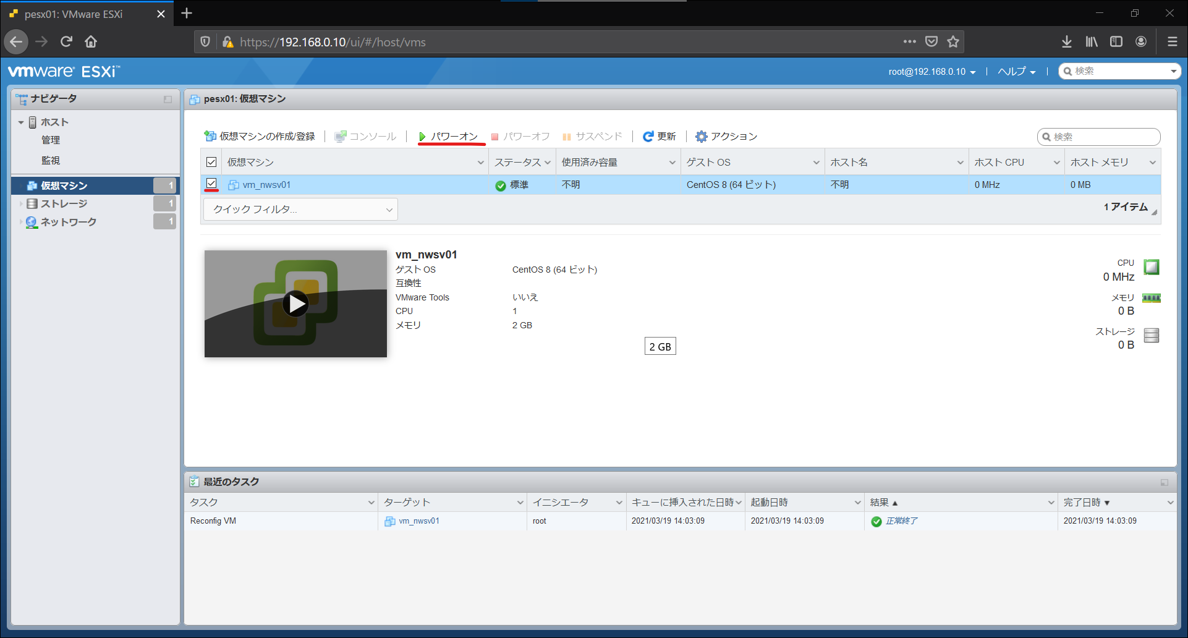Viewport: 1188px width, 638px height.
Task: Expand the 仮想マシン column header dropdown
Action: click(480, 163)
